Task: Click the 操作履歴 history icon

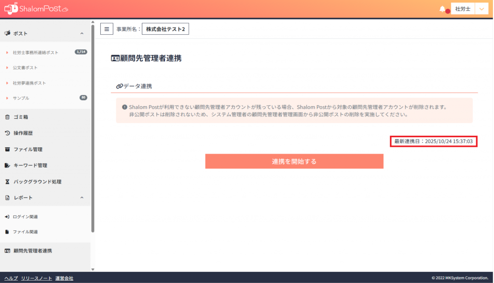Action: (7, 133)
